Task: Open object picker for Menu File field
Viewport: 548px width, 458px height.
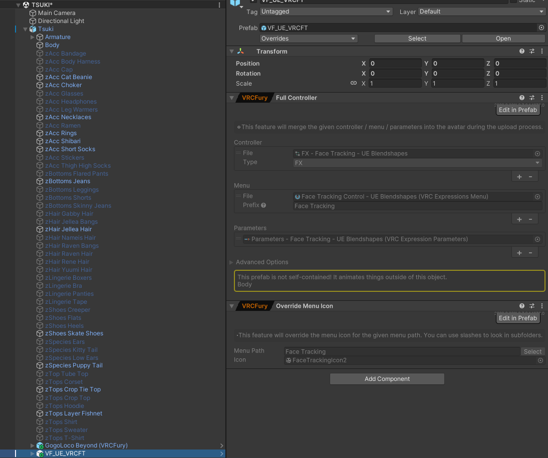Action: pyautogui.click(x=537, y=197)
